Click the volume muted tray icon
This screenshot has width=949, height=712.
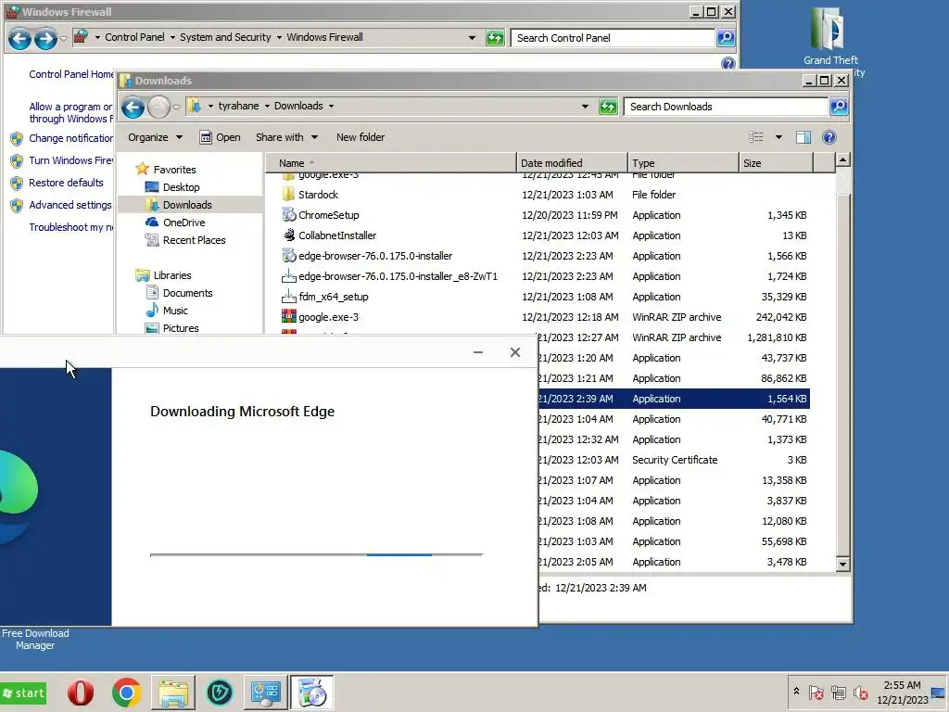tap(860, 692)
